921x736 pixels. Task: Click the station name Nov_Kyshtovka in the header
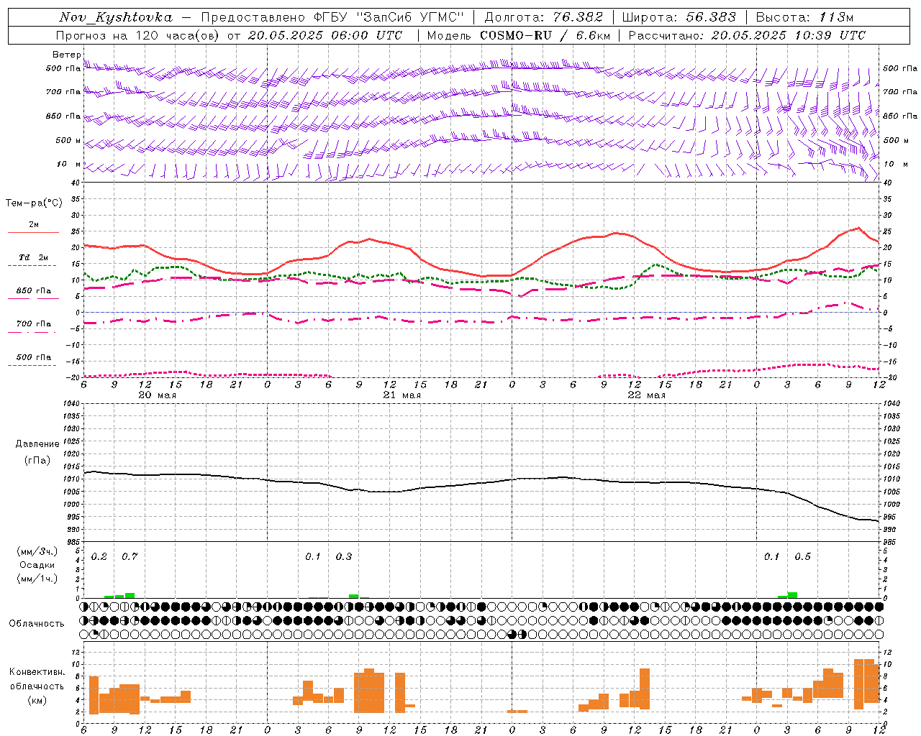[116, 17]
